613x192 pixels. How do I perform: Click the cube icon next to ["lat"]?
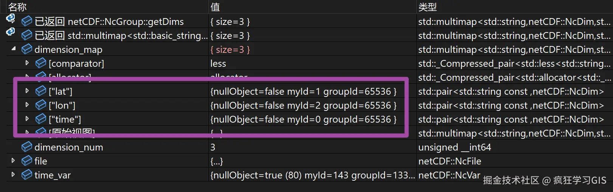pyautogui.click(x=41, y=91)
